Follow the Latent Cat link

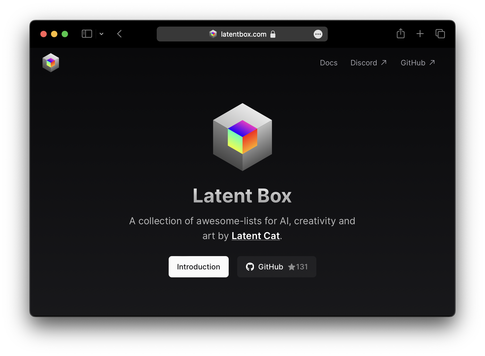point(256,236)
